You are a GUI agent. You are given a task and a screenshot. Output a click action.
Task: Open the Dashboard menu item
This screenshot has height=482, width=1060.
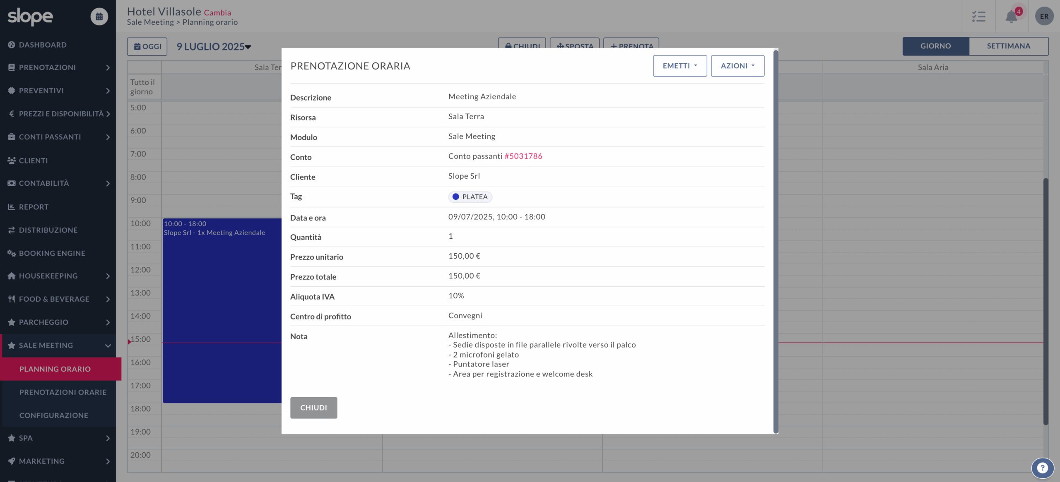[x=58, y=45]
